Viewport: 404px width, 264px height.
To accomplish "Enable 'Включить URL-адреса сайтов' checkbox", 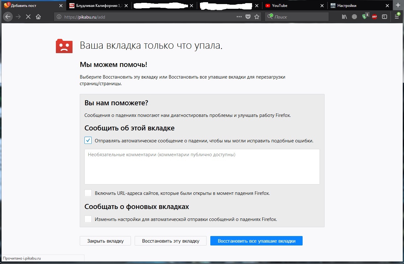I will pos(88,193).
